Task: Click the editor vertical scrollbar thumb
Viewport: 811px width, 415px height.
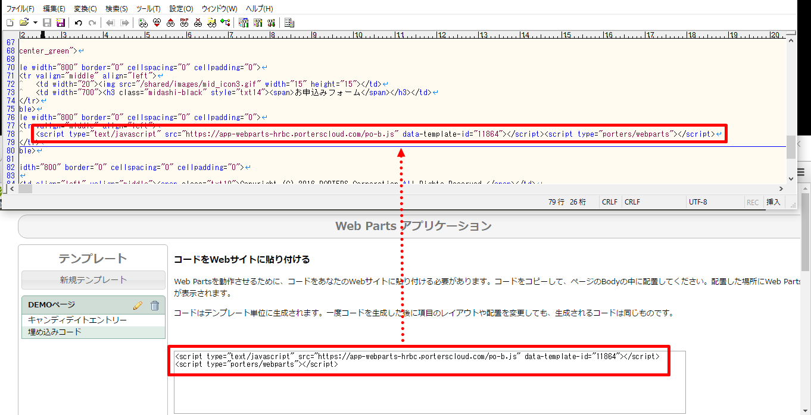Action: point(791,147)
